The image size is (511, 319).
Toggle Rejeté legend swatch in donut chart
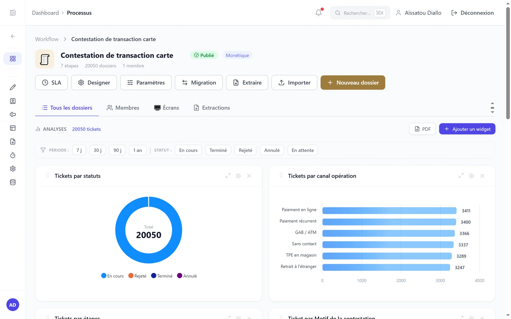tap(131, 276)
